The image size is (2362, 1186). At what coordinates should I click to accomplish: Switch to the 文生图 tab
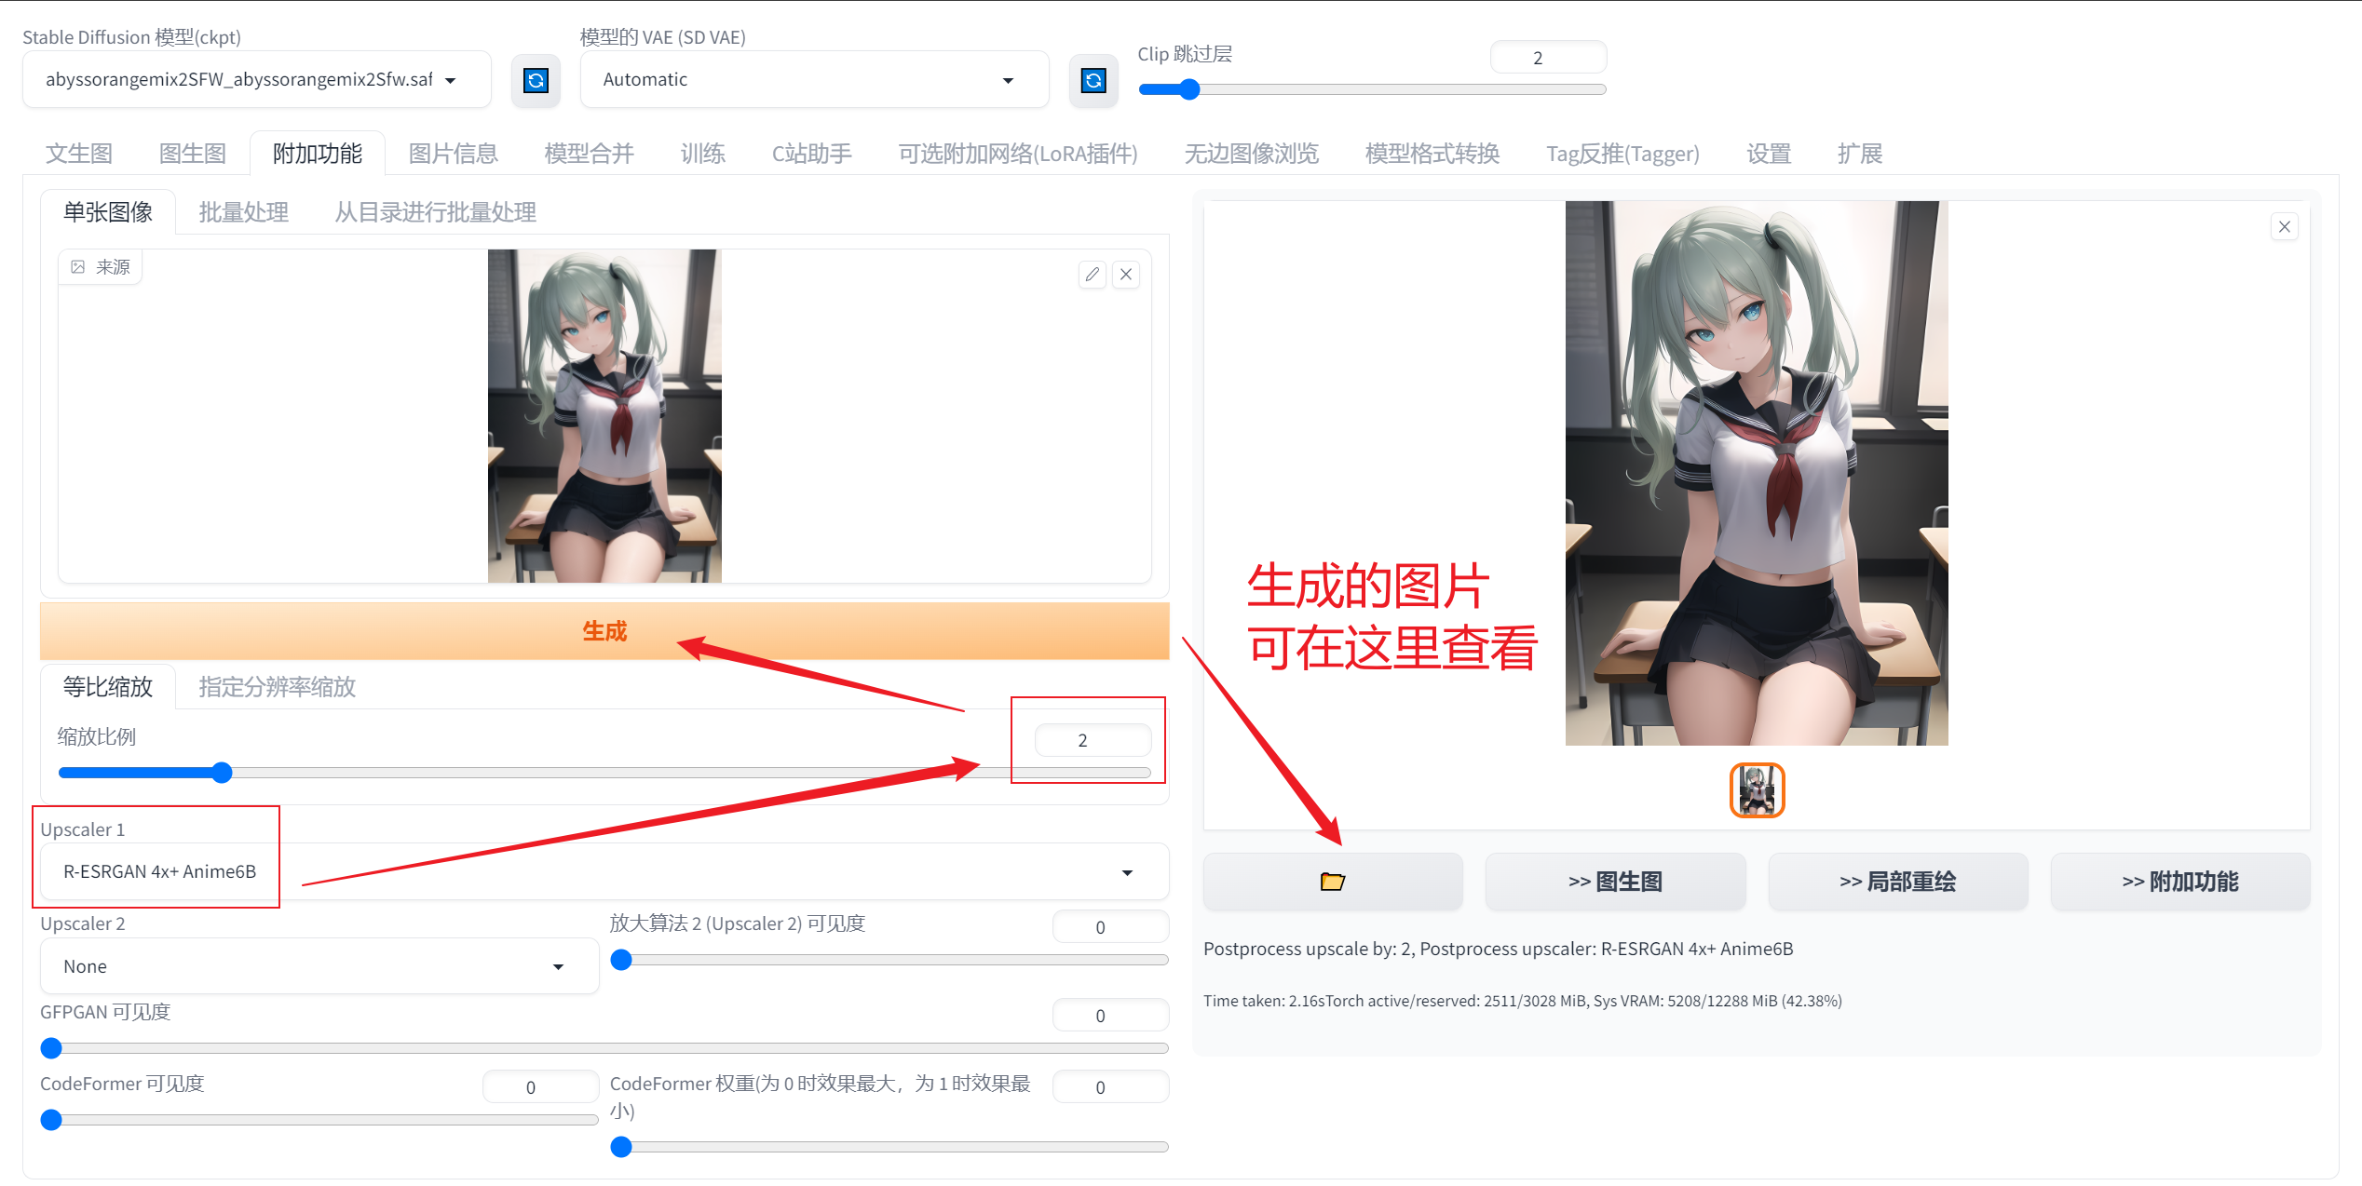79,154
